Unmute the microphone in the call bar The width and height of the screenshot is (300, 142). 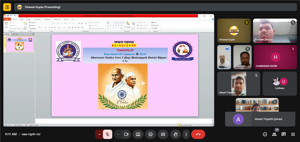click(x=107, y=134)
